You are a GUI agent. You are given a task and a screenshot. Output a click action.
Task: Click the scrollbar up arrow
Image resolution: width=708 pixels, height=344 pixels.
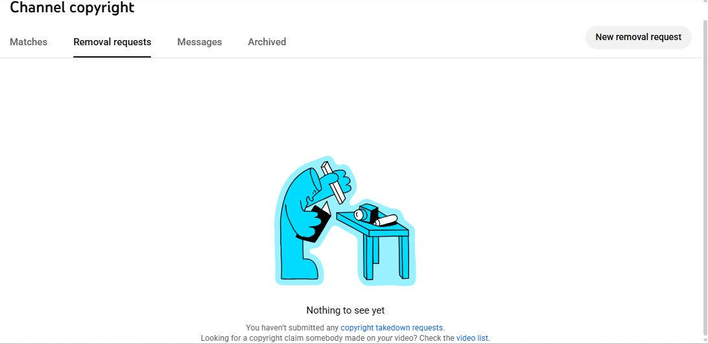pos(704,2)
